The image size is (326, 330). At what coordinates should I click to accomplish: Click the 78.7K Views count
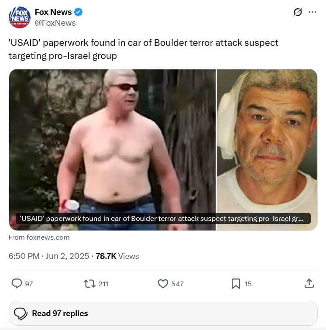(117, 256)
